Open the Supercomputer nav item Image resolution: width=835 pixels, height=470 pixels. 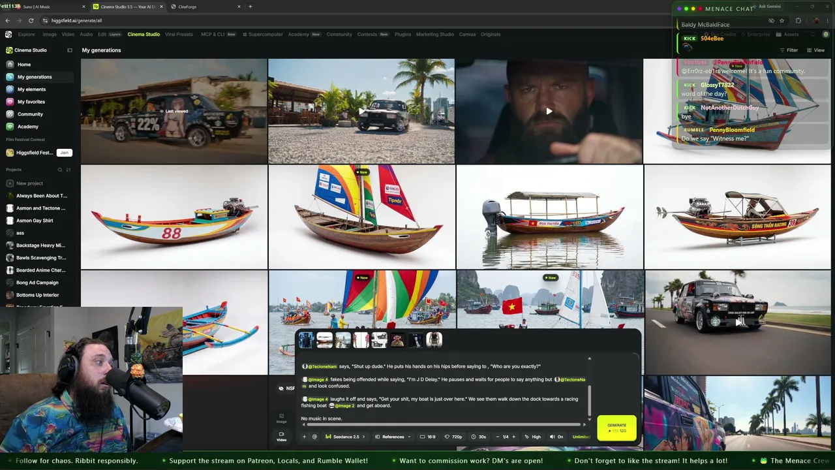tap(263, 34)
